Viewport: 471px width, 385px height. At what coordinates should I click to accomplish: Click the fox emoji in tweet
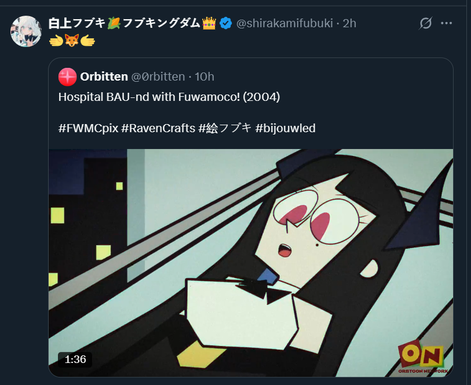[x=72, y=41]
